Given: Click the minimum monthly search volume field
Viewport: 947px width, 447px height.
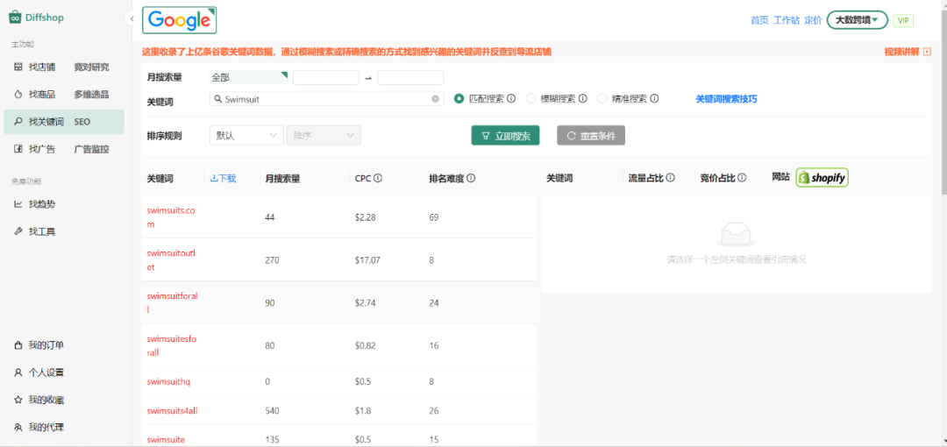Looking at the screenshot, I should point(326,77).
